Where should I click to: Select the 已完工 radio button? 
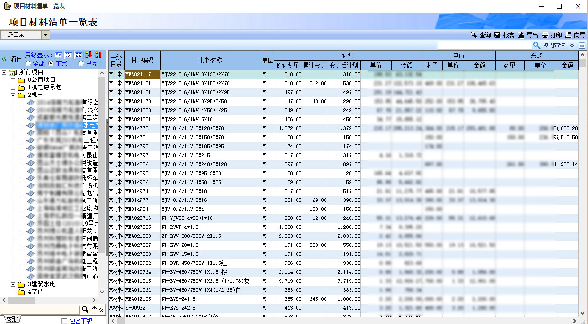[81, 63]
